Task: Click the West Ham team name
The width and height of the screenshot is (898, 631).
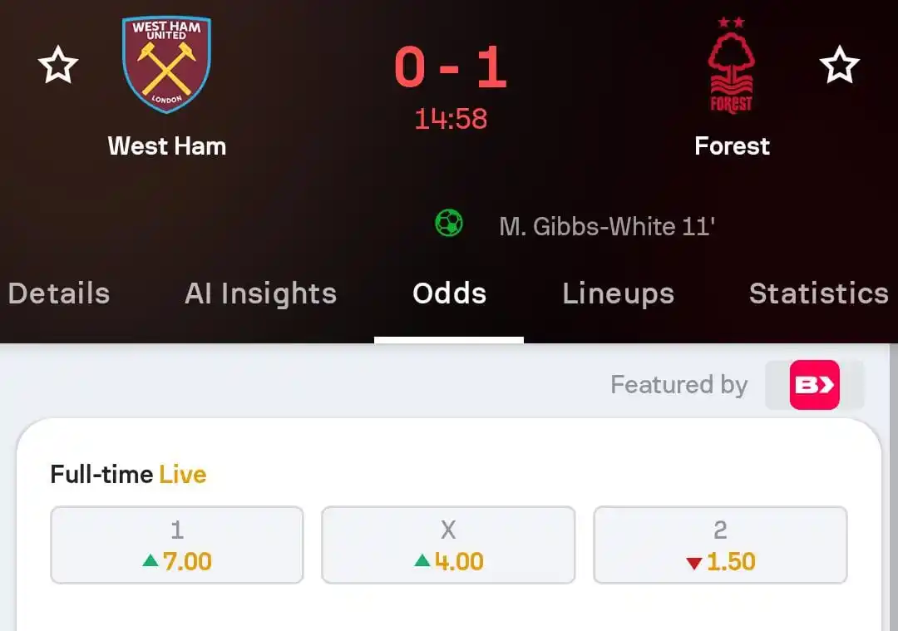Action: (167, 146)
